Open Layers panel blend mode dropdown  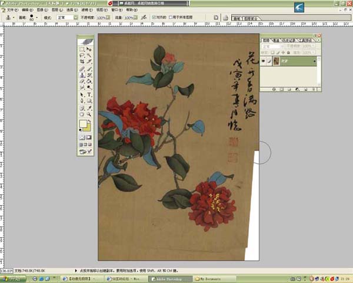(x=273, y=46)
